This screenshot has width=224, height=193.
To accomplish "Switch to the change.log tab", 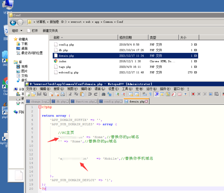I will tap(38, 102).
